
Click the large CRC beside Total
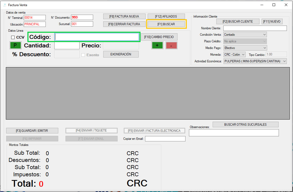137,183
